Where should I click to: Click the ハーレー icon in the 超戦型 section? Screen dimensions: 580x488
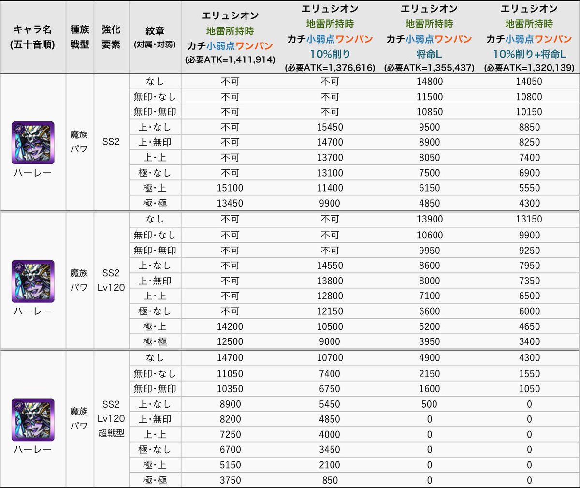[33, 420]
